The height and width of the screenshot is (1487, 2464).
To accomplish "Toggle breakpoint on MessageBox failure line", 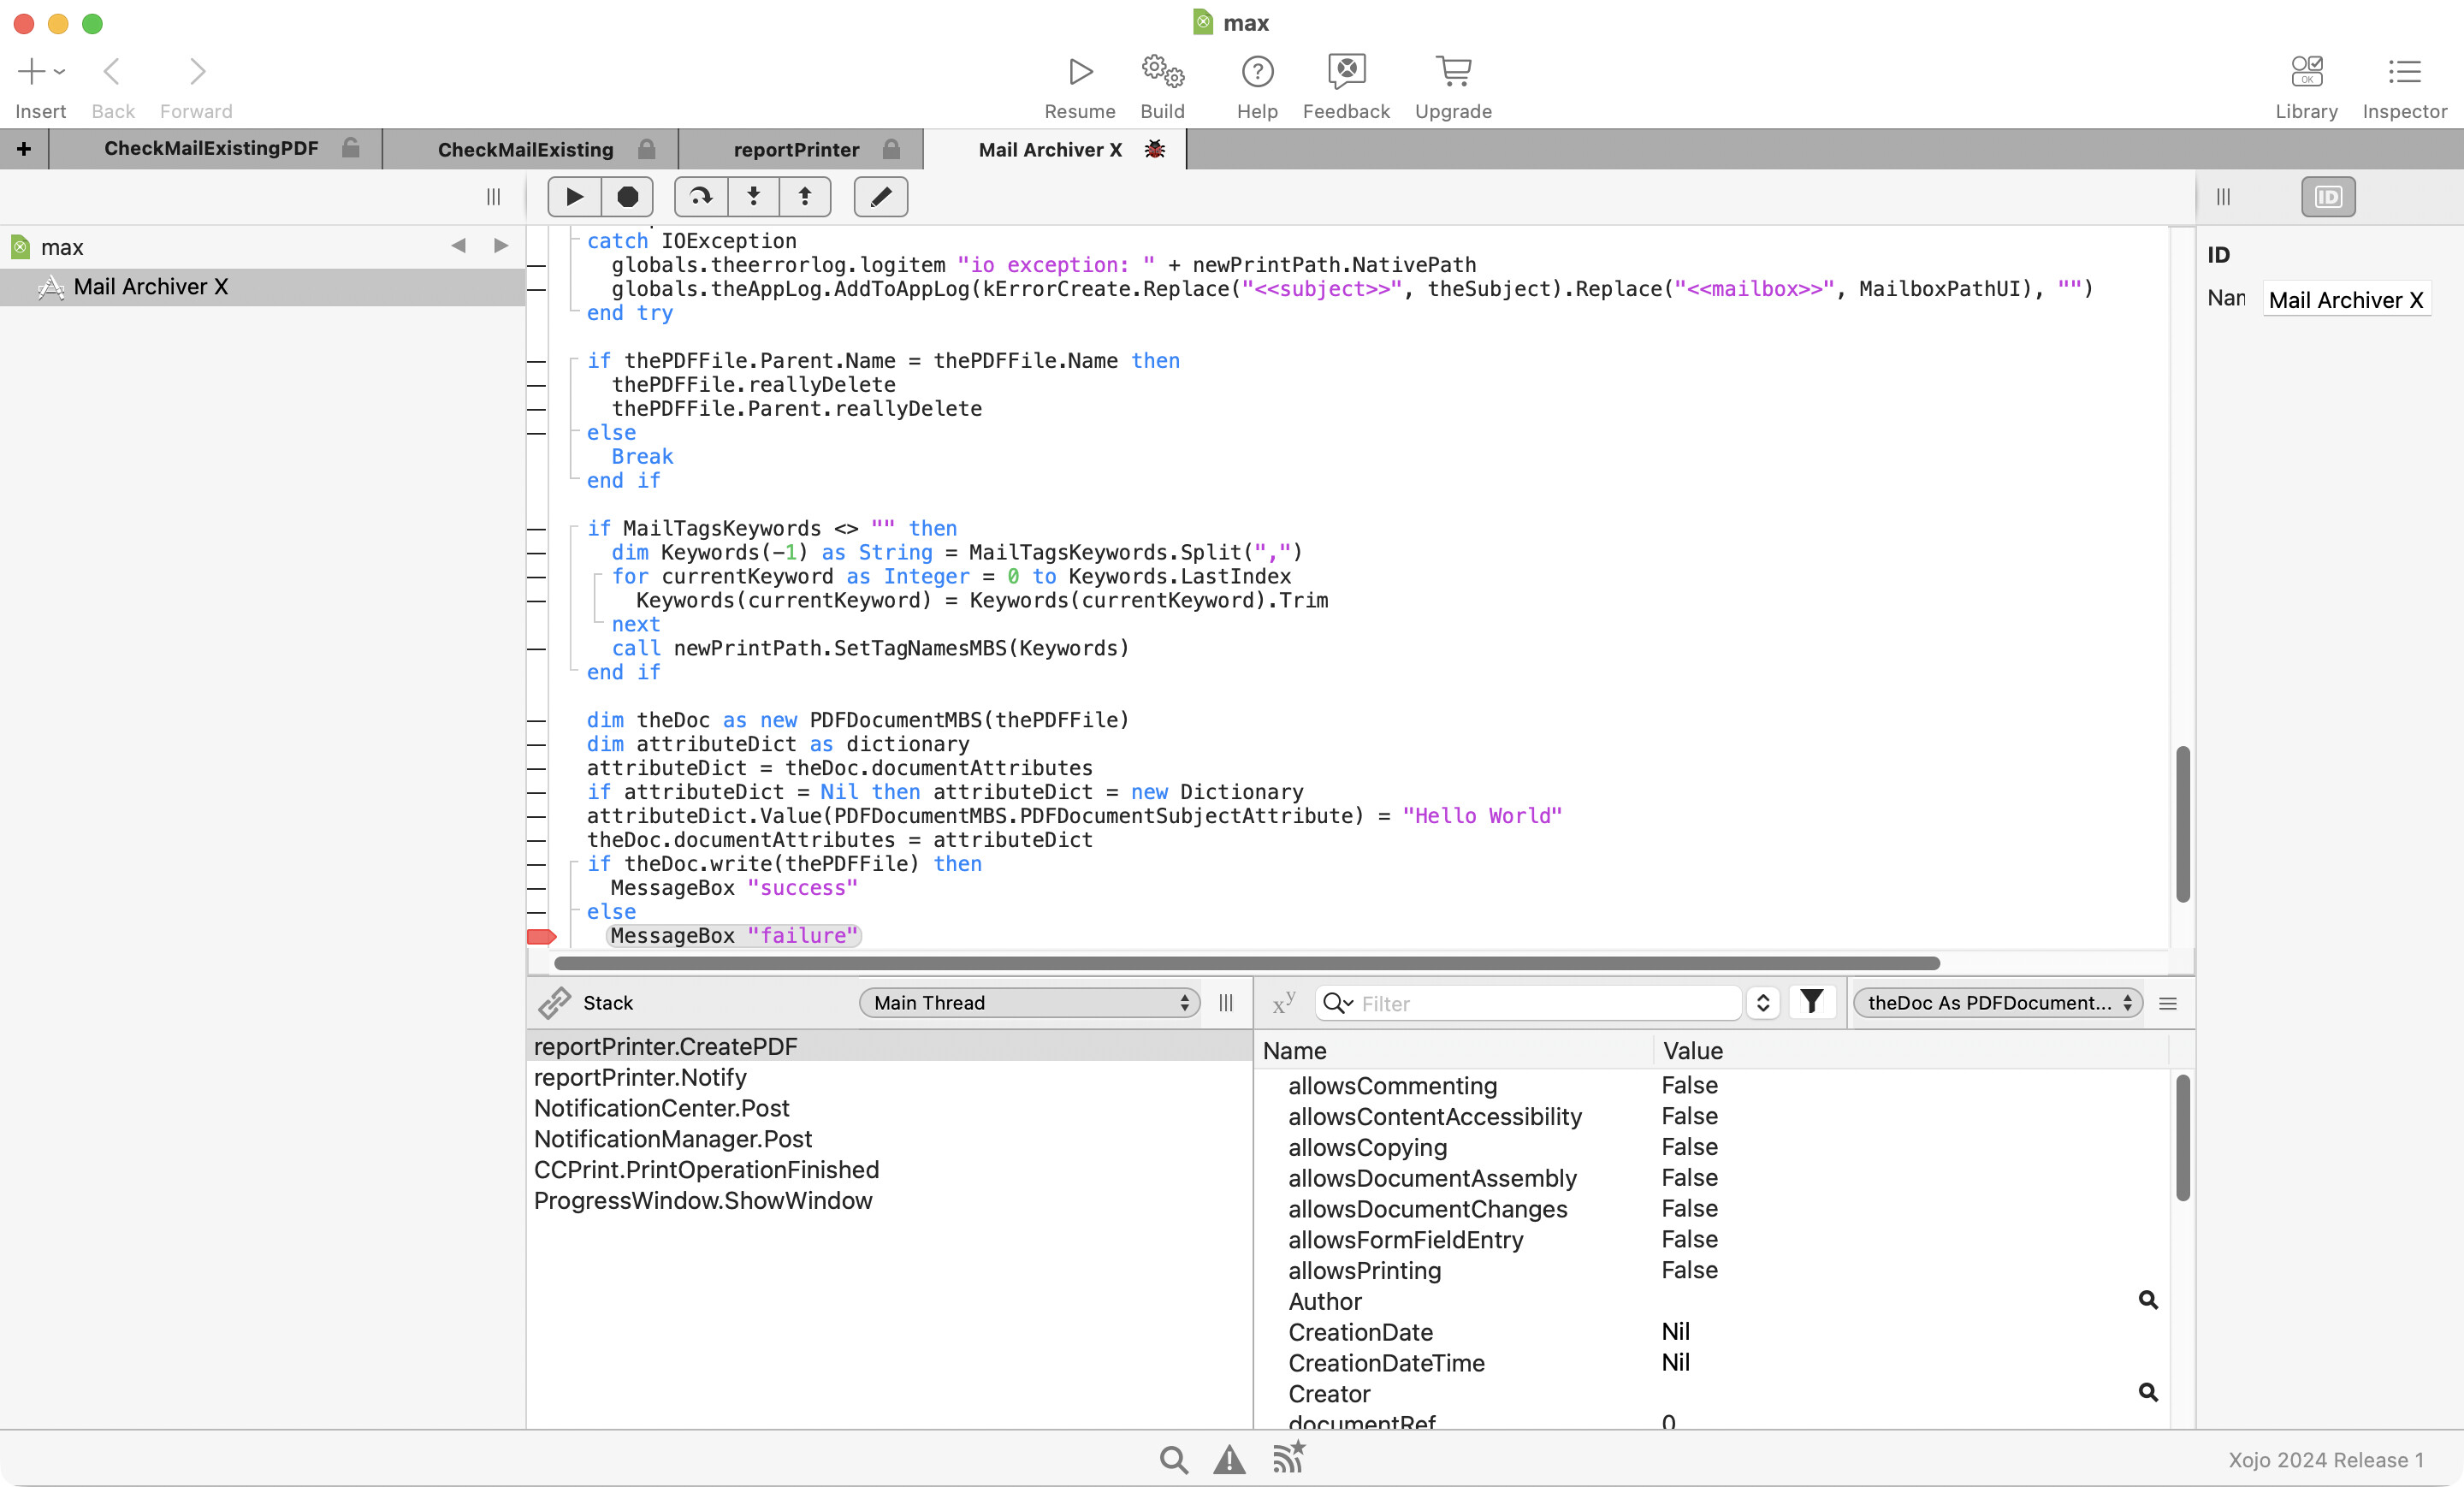I will pyautogui.click(x=541, y=936).
